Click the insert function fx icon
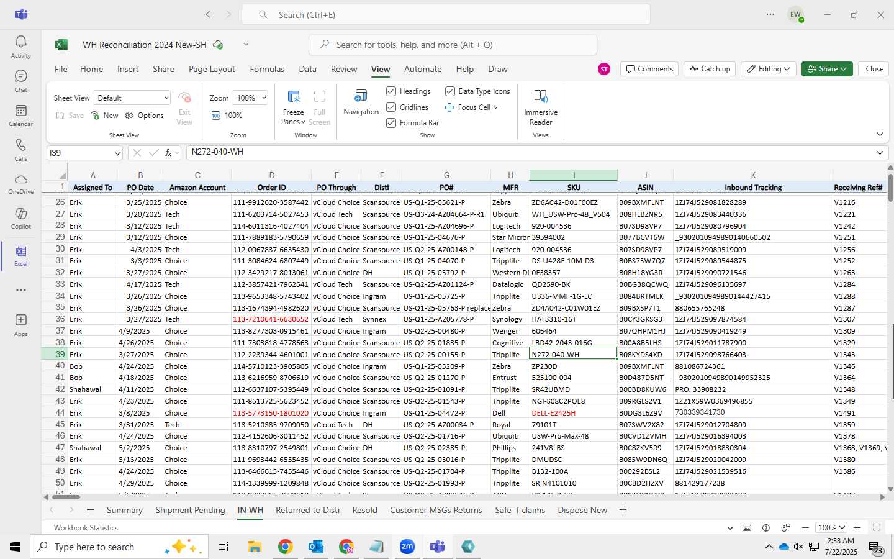The image size is (894, 559). [168, 152]
